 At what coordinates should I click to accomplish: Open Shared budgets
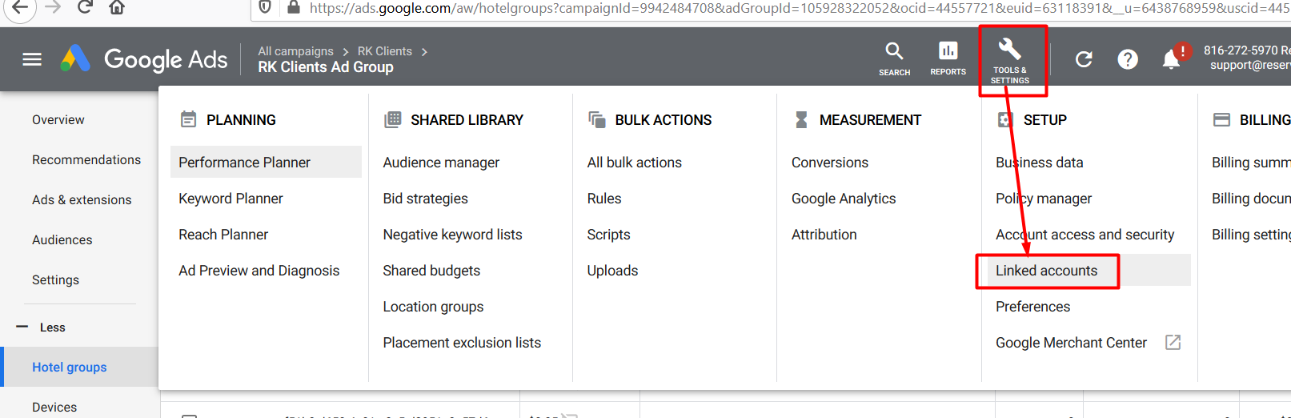point(431,270)
